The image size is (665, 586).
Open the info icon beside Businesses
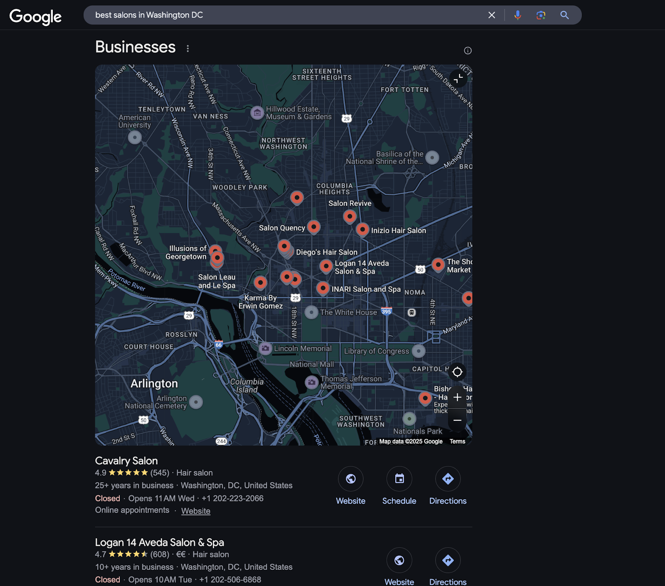[468, 51]
